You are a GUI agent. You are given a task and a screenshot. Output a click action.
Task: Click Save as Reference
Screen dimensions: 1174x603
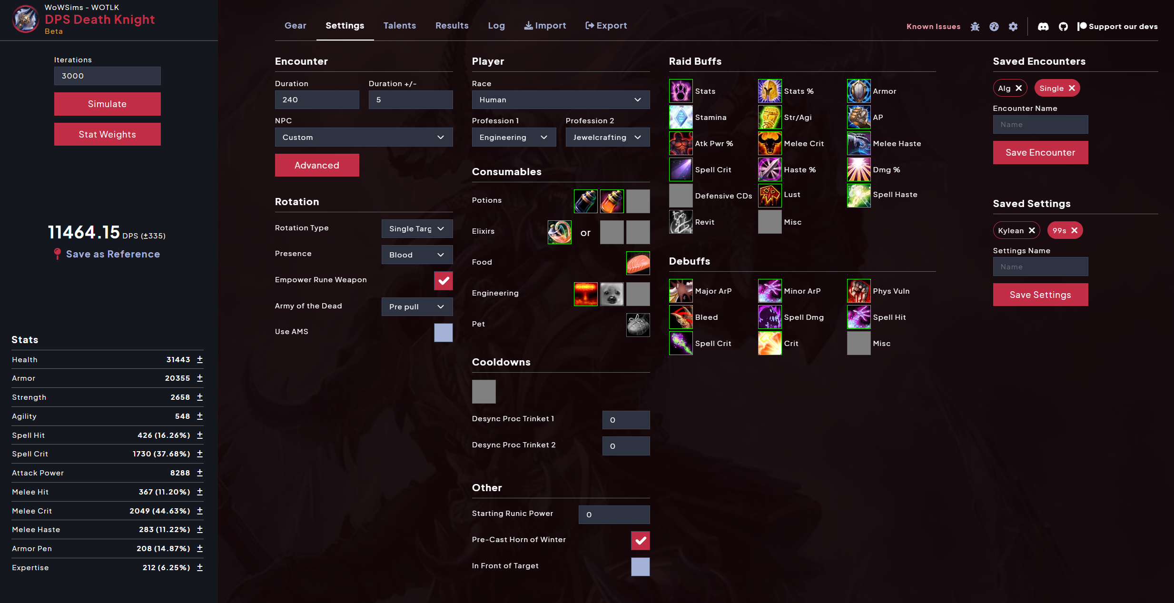pyautogui.click(x=113, y=254)
